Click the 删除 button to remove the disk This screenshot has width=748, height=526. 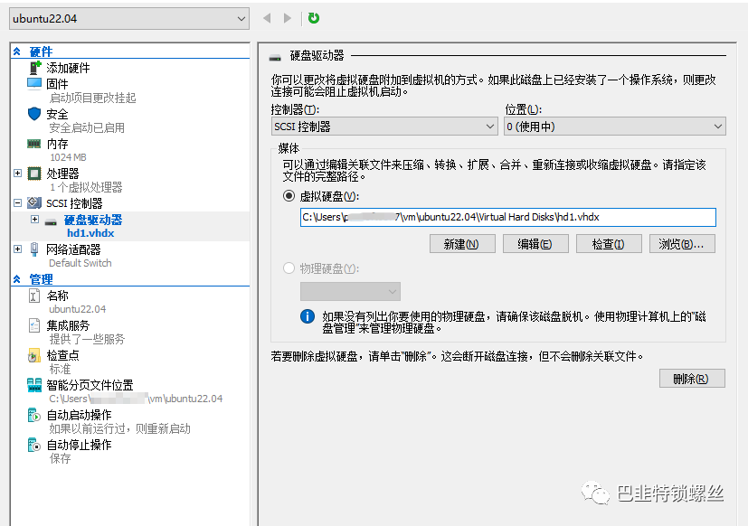691,378
